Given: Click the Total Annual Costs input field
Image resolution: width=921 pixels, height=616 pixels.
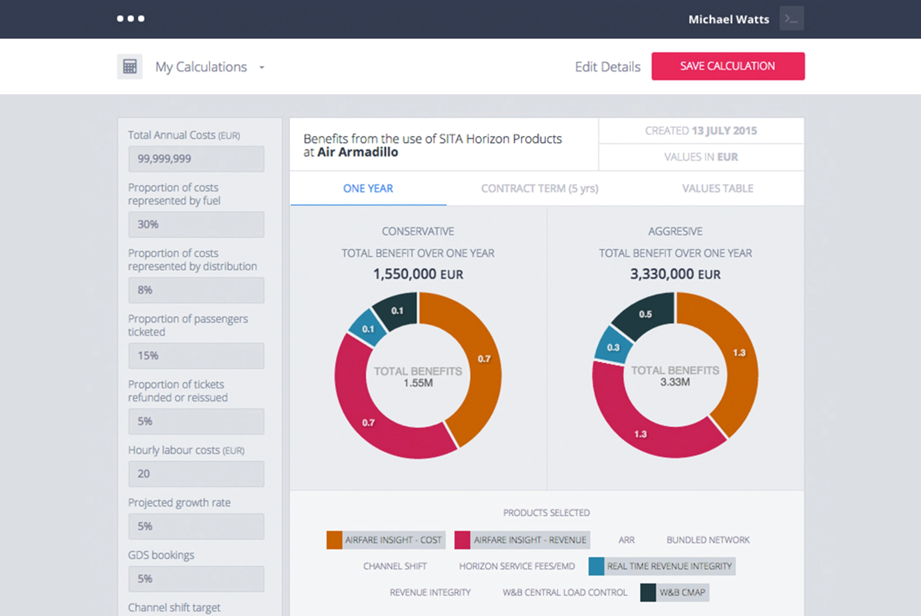Looking at the screenshot, I should point(196,159).
